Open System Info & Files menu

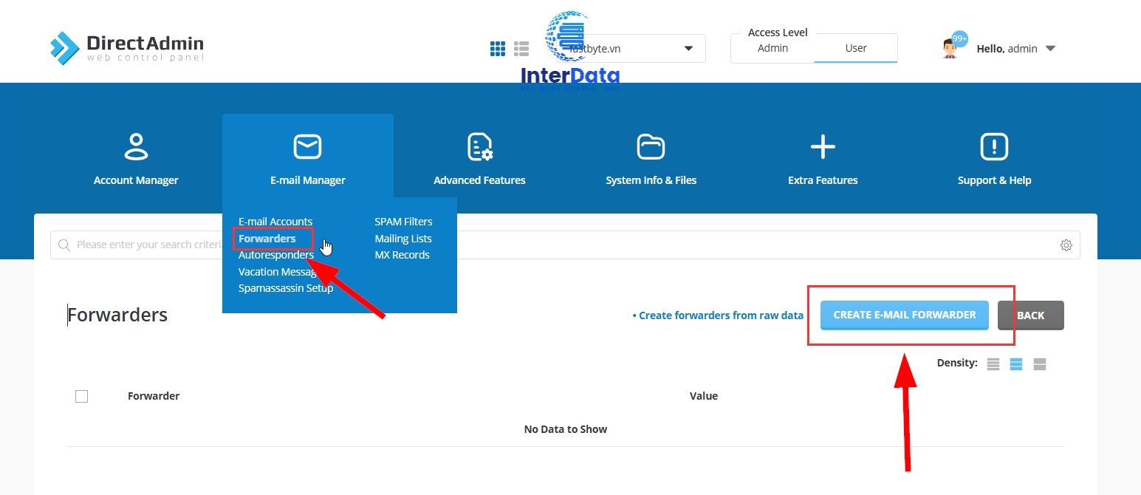point(651,160)
